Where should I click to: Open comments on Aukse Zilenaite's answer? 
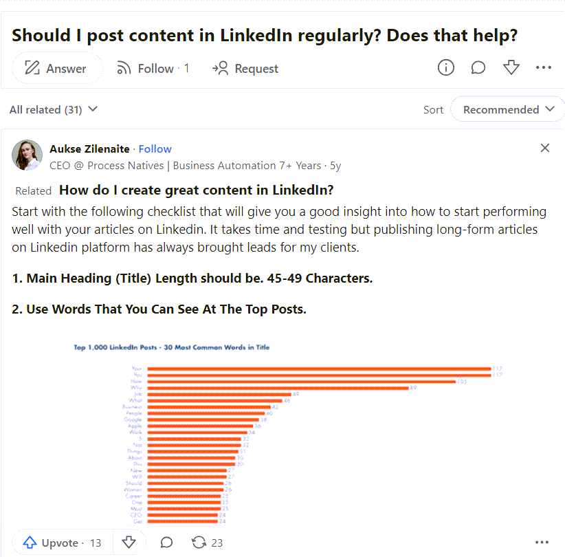[166, 542]
